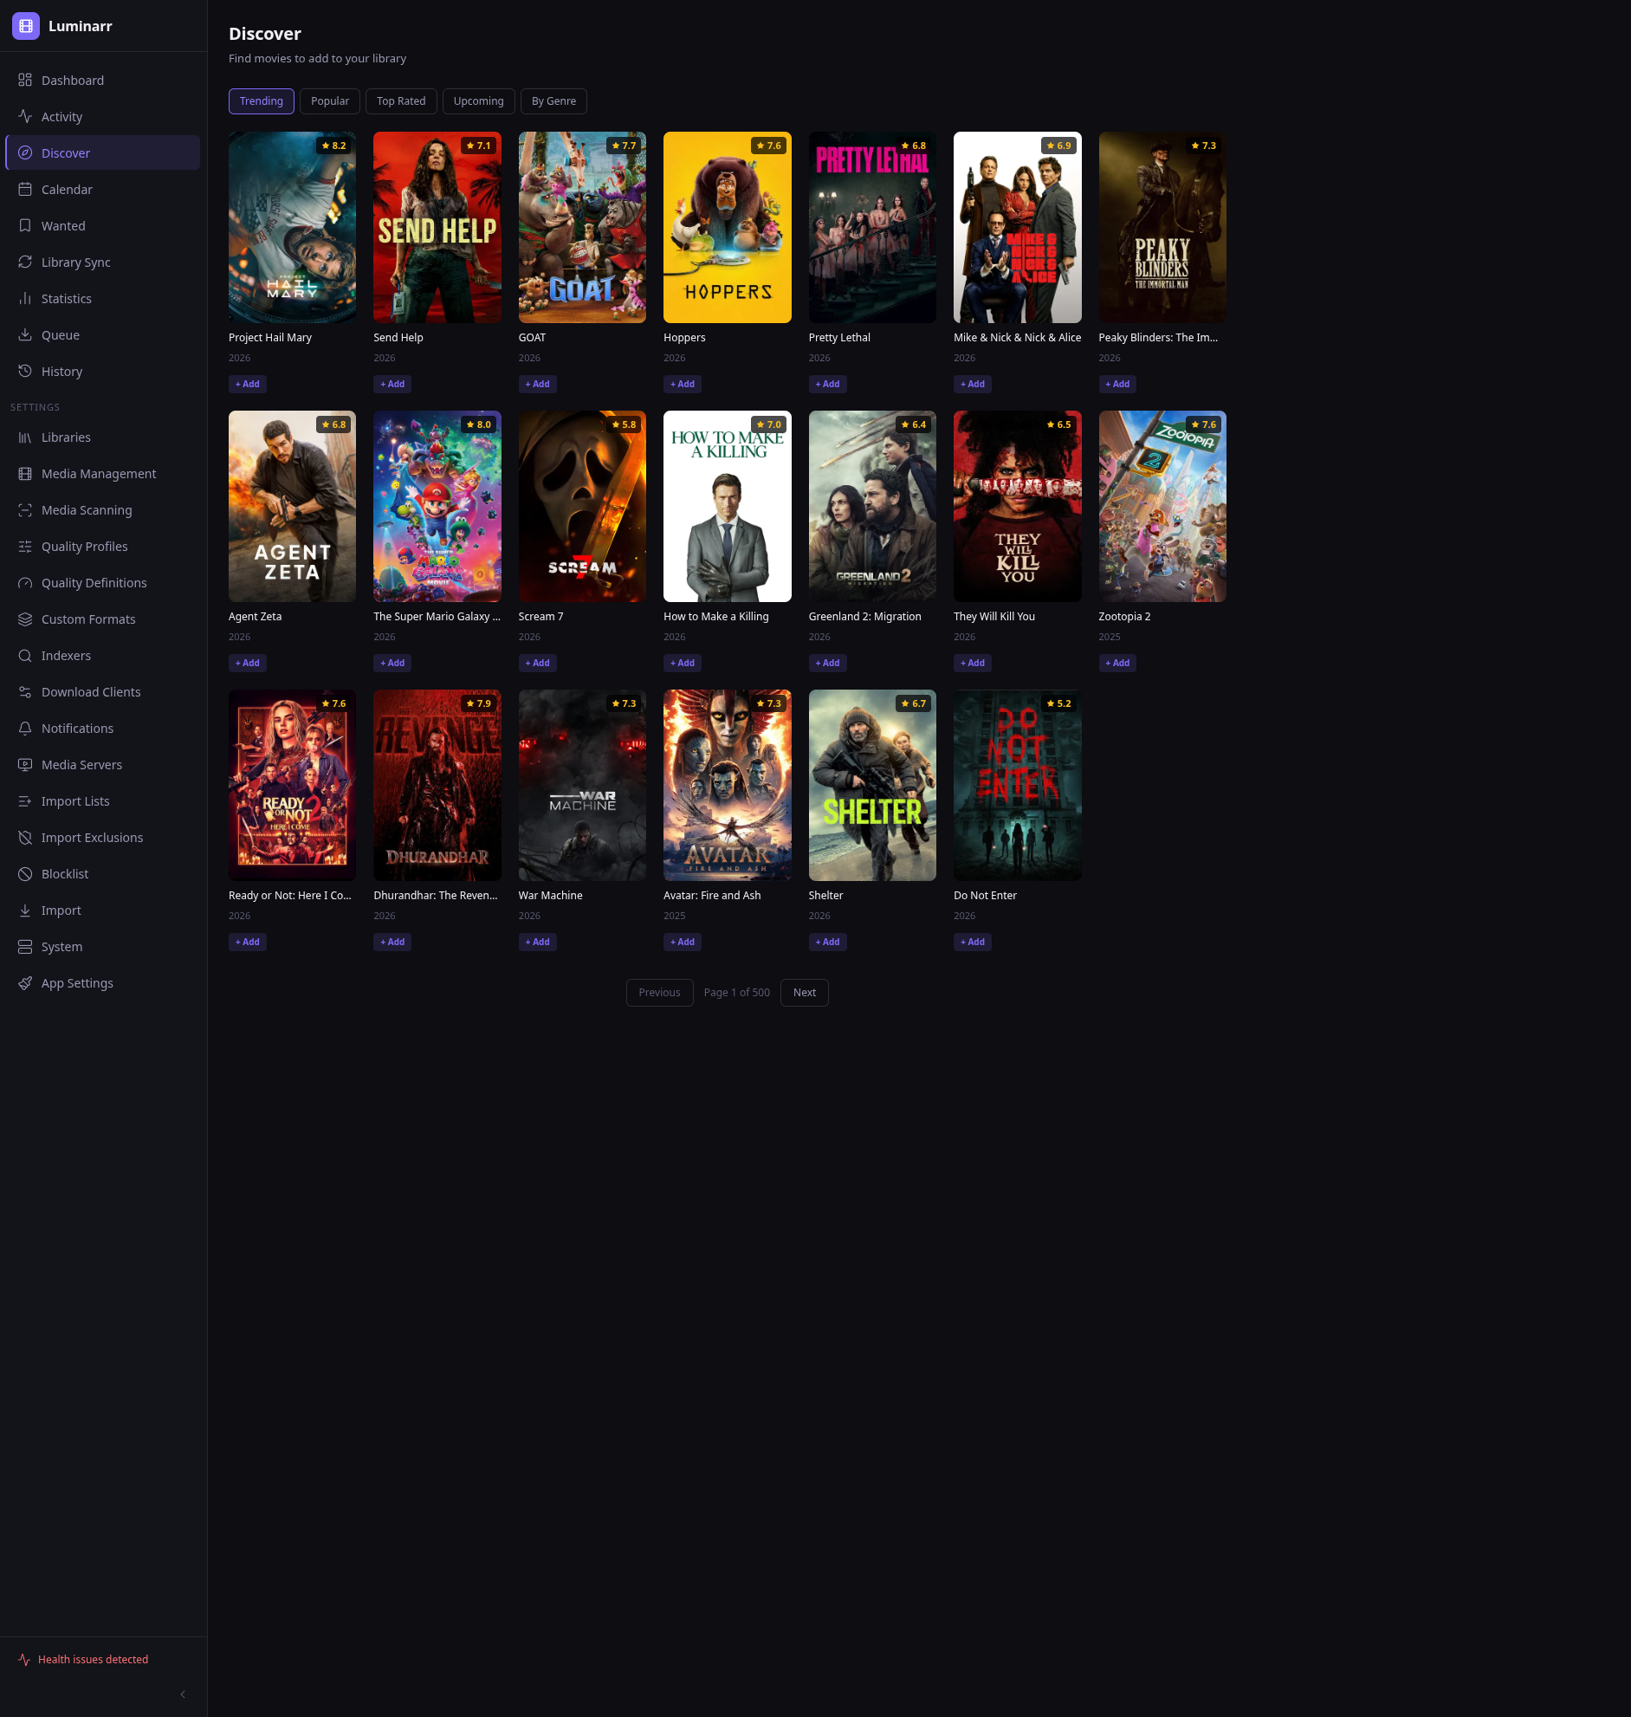Switch to the Popular filter
This screenshot has width=1631, height=1717.
[x=329, y=100]
